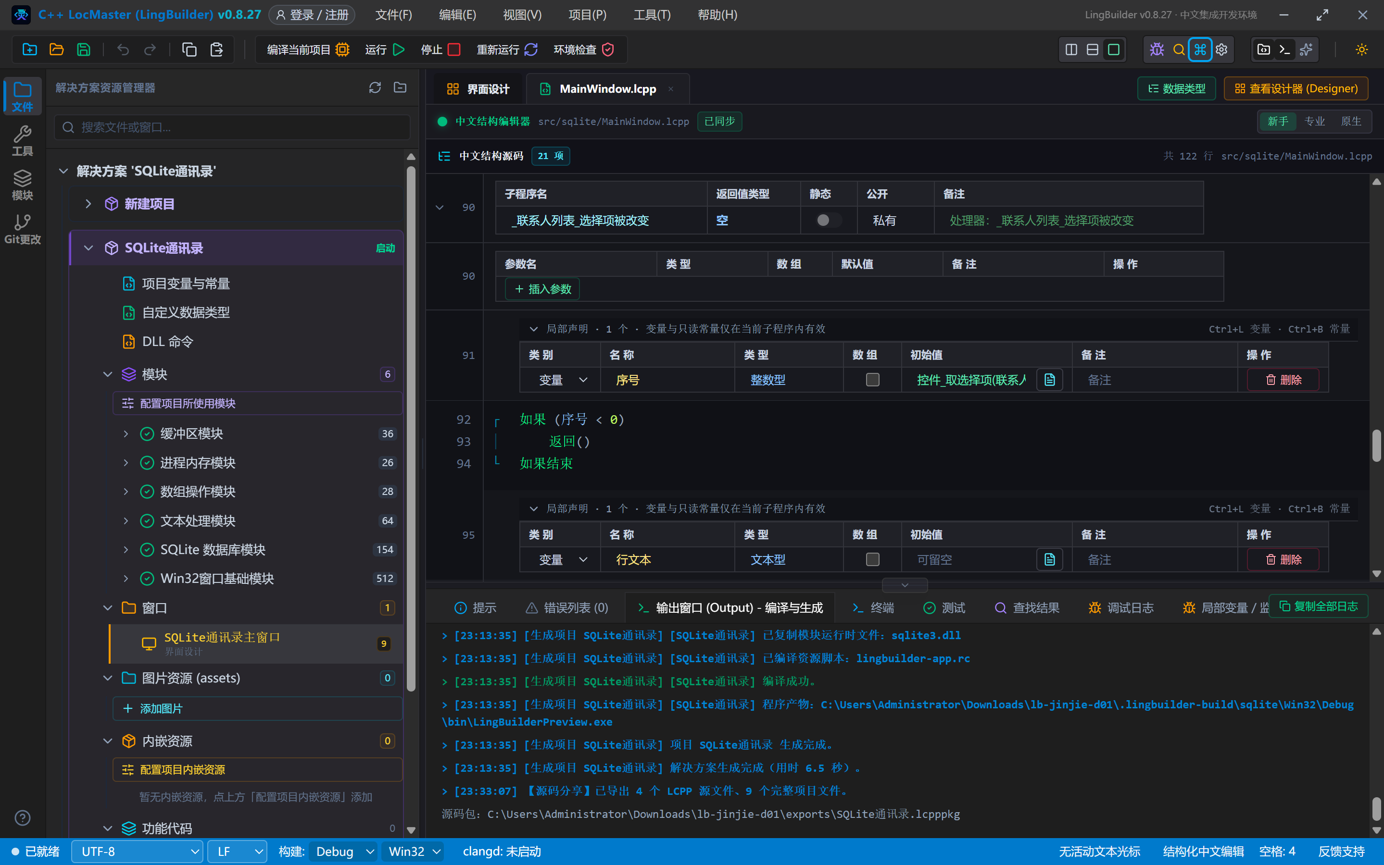
Task: Click the bug debug icon top right
Action: point(1157,50)
